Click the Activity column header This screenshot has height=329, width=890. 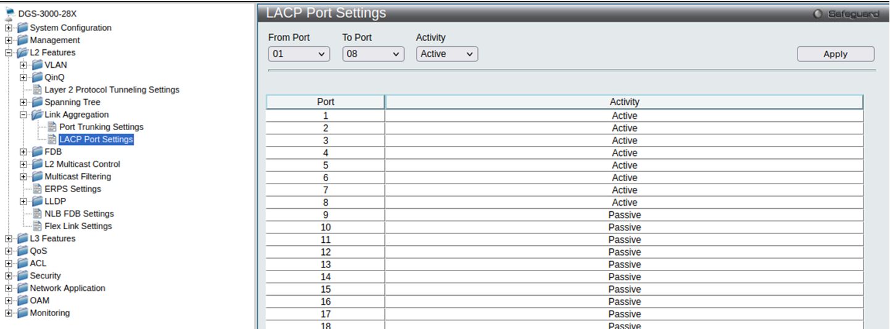624,102
